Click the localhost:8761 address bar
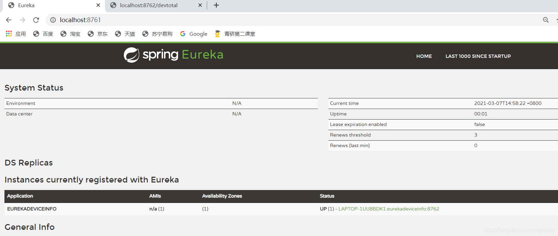The width and height of the screenshot is (558, 236). [293, 20]
